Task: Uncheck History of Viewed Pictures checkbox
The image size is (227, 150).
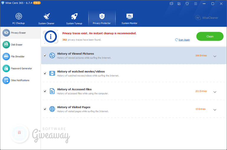Action: click(x=45, y=55)
